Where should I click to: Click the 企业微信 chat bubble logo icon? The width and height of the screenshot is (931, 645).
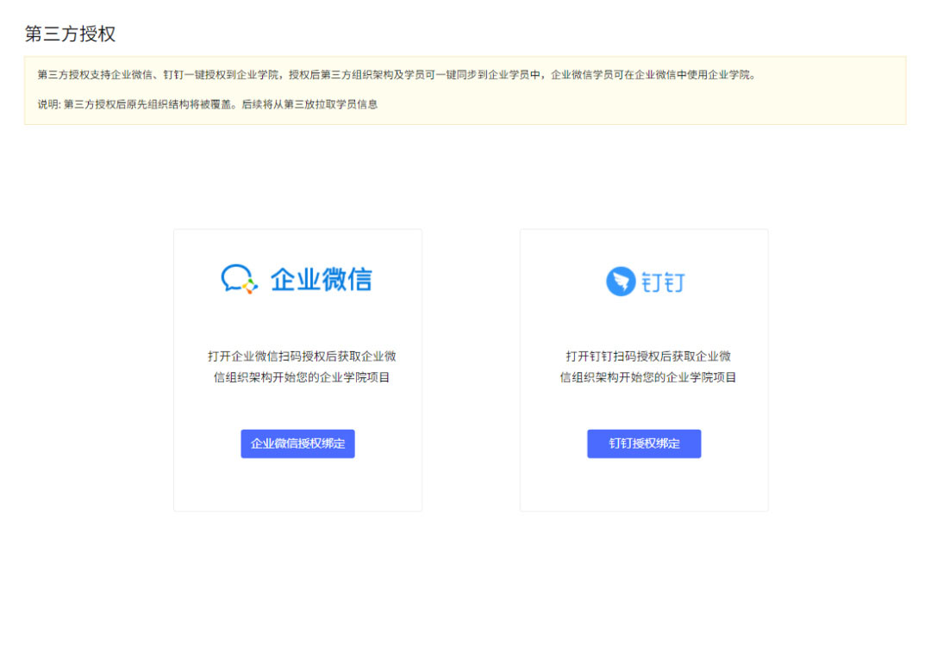coord(240,279)
